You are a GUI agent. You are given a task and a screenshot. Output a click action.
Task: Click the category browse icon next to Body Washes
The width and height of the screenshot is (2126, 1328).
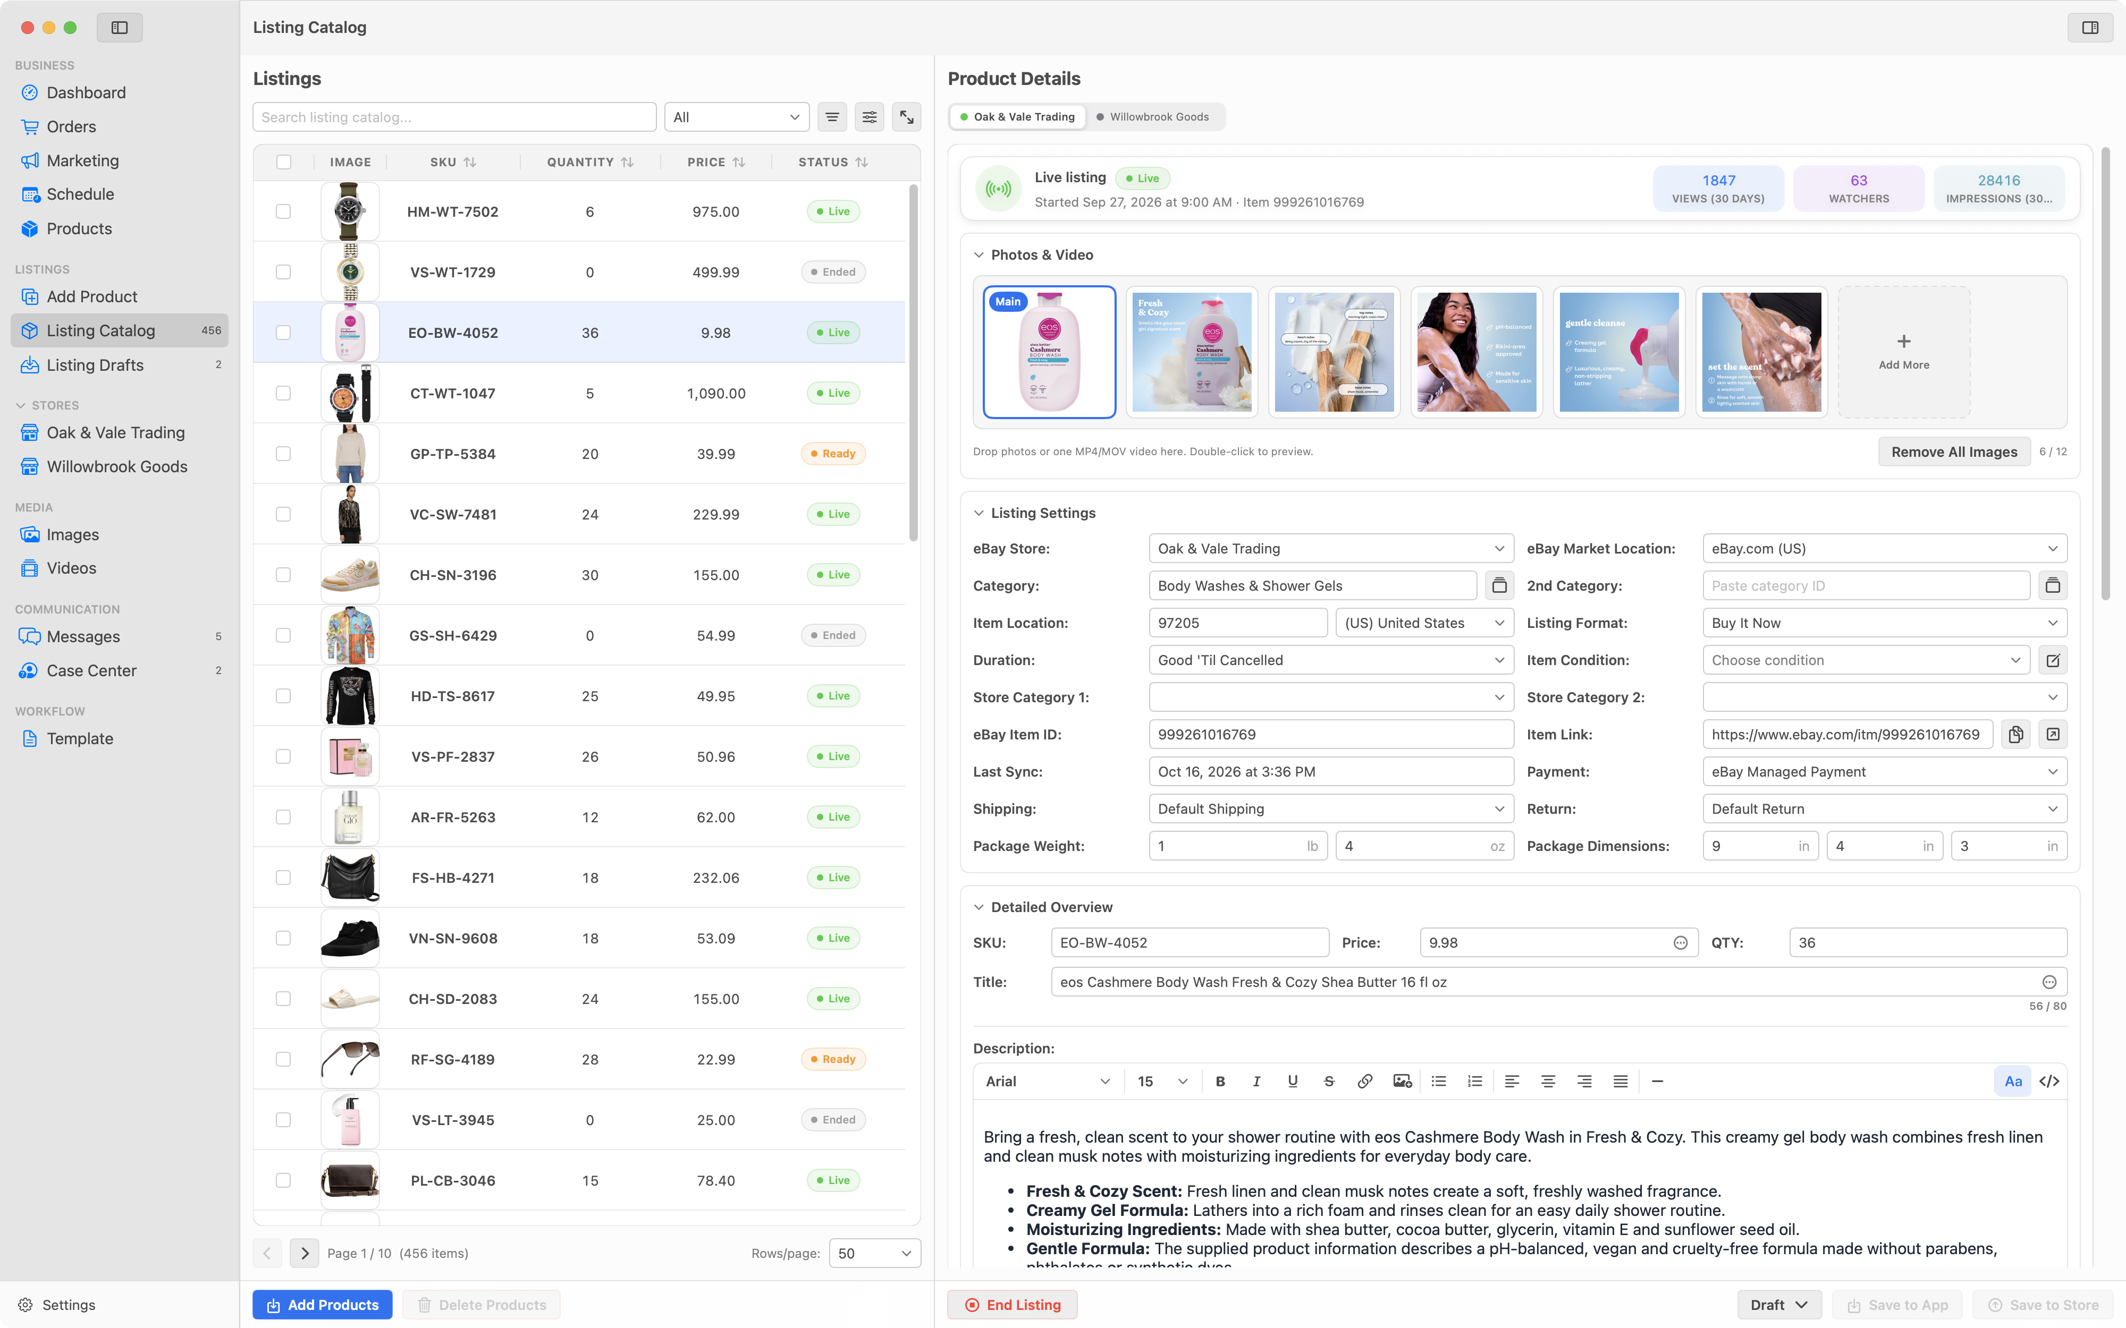(1499, 586)
